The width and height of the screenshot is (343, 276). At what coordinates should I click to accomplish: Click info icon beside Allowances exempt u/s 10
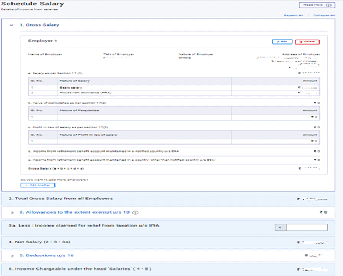click(x=134, y=212)
